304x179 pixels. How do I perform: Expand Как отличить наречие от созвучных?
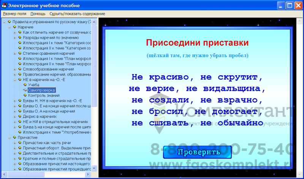(14, 33)
